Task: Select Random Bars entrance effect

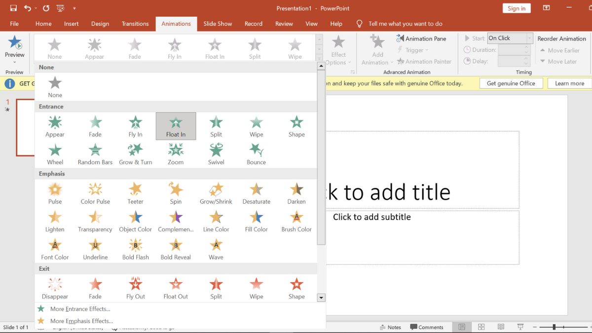Action: (95, 154)
